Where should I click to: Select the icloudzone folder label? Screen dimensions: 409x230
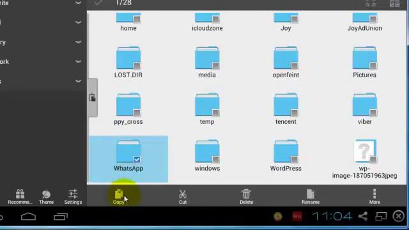point(207,28)
